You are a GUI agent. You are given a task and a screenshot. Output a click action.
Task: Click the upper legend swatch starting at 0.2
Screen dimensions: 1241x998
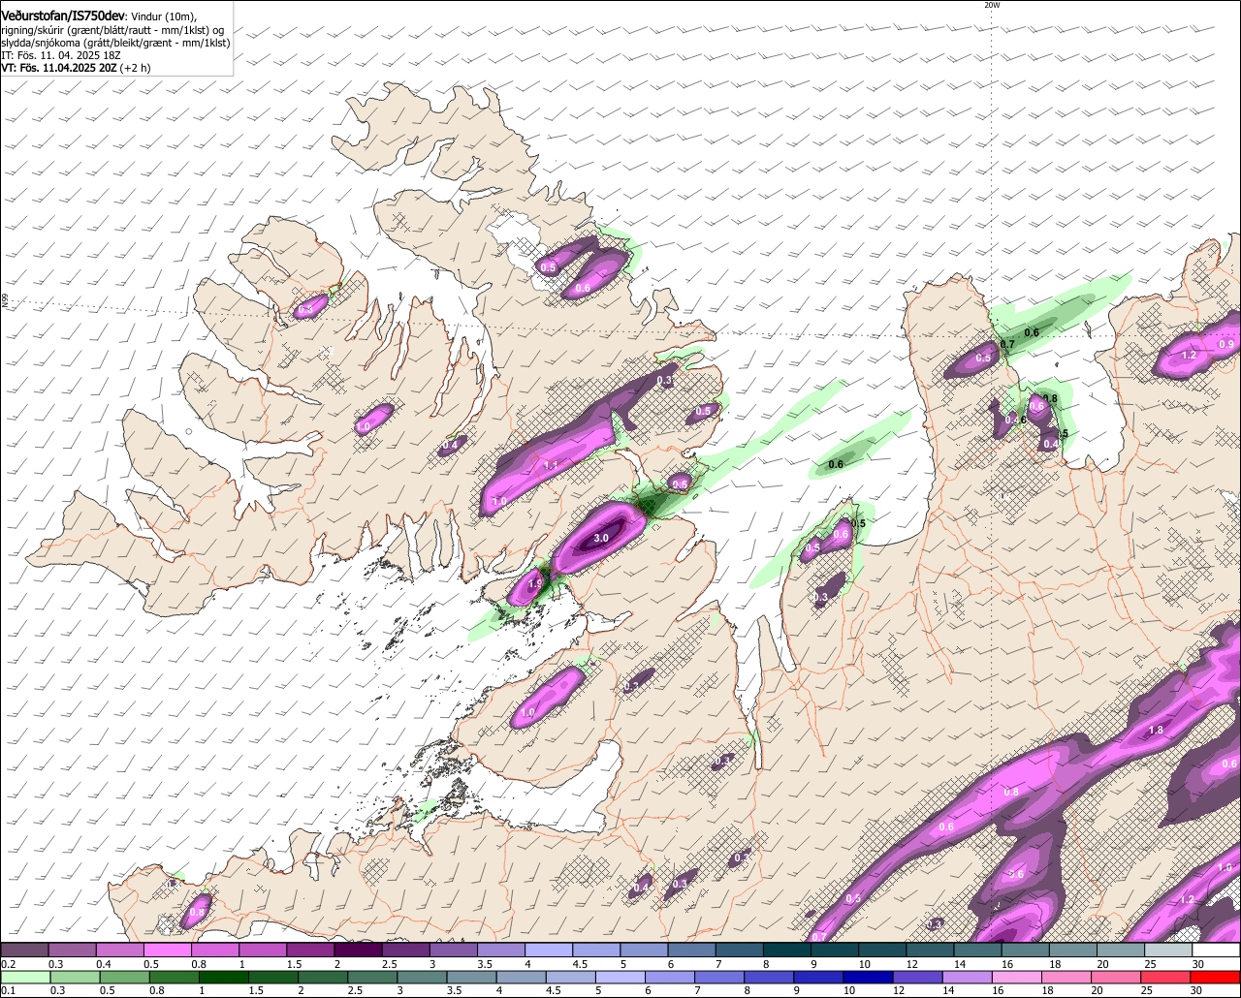24,951
